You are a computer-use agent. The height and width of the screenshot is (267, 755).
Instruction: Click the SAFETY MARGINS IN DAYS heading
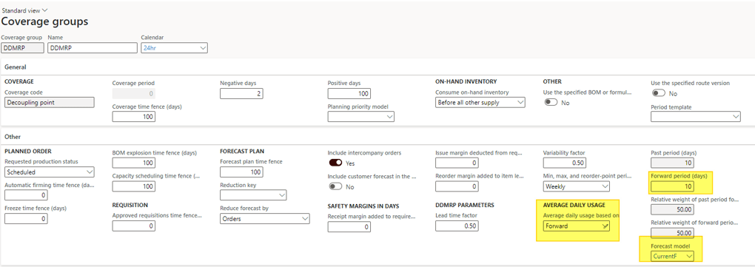364,206
